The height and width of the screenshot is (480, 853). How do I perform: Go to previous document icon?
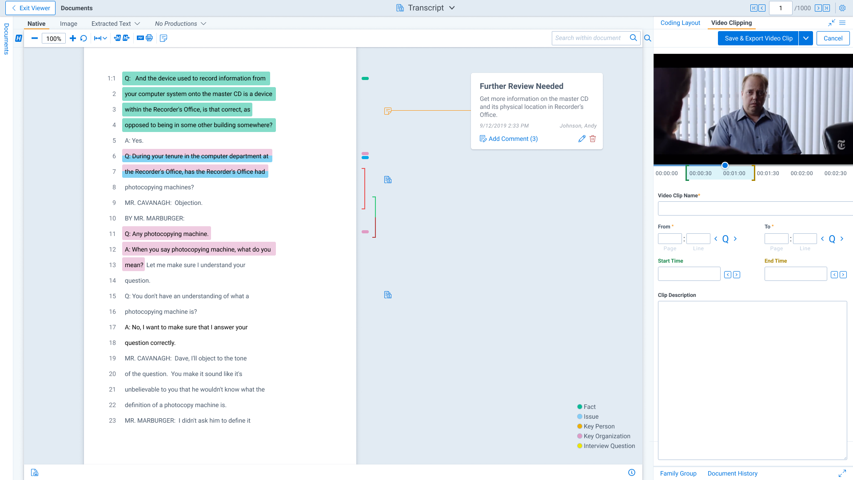point(762,8)
